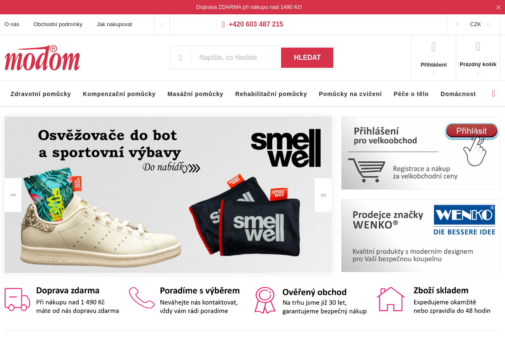
Task: Open Zdravotní pomůcky category menu
Action: (x=41, y=94)
